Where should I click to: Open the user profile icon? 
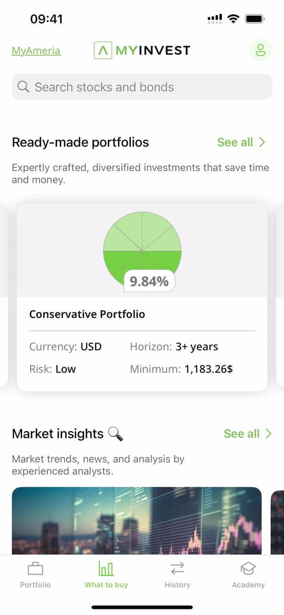tap(260, 50)
